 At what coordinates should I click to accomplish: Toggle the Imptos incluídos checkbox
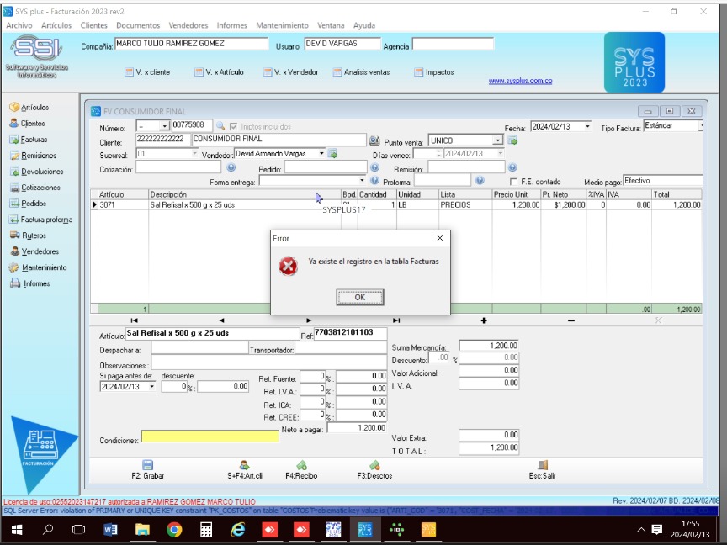(233, 126)
